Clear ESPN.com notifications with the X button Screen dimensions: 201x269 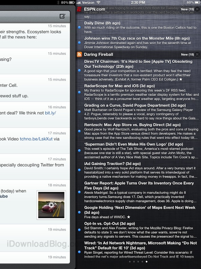click(197, 9)
